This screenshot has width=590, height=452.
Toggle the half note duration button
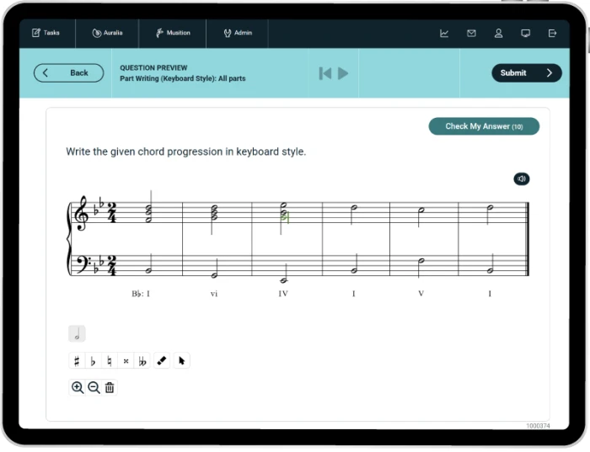coord(78,334)
